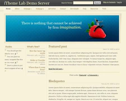
Task: Click the iTheme Lab Demo Server title
Action: click(x=27, y=3)
